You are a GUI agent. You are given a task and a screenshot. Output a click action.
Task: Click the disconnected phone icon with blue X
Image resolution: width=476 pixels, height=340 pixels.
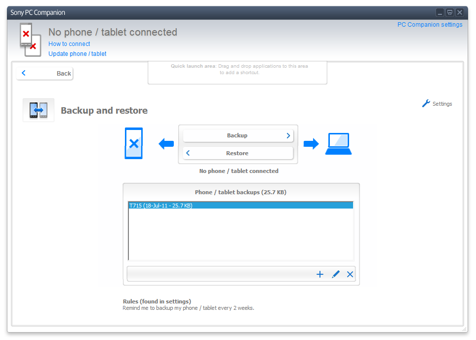134,143
